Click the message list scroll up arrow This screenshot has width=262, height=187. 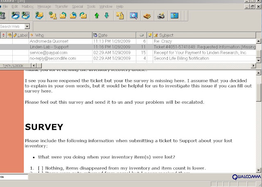258,41
